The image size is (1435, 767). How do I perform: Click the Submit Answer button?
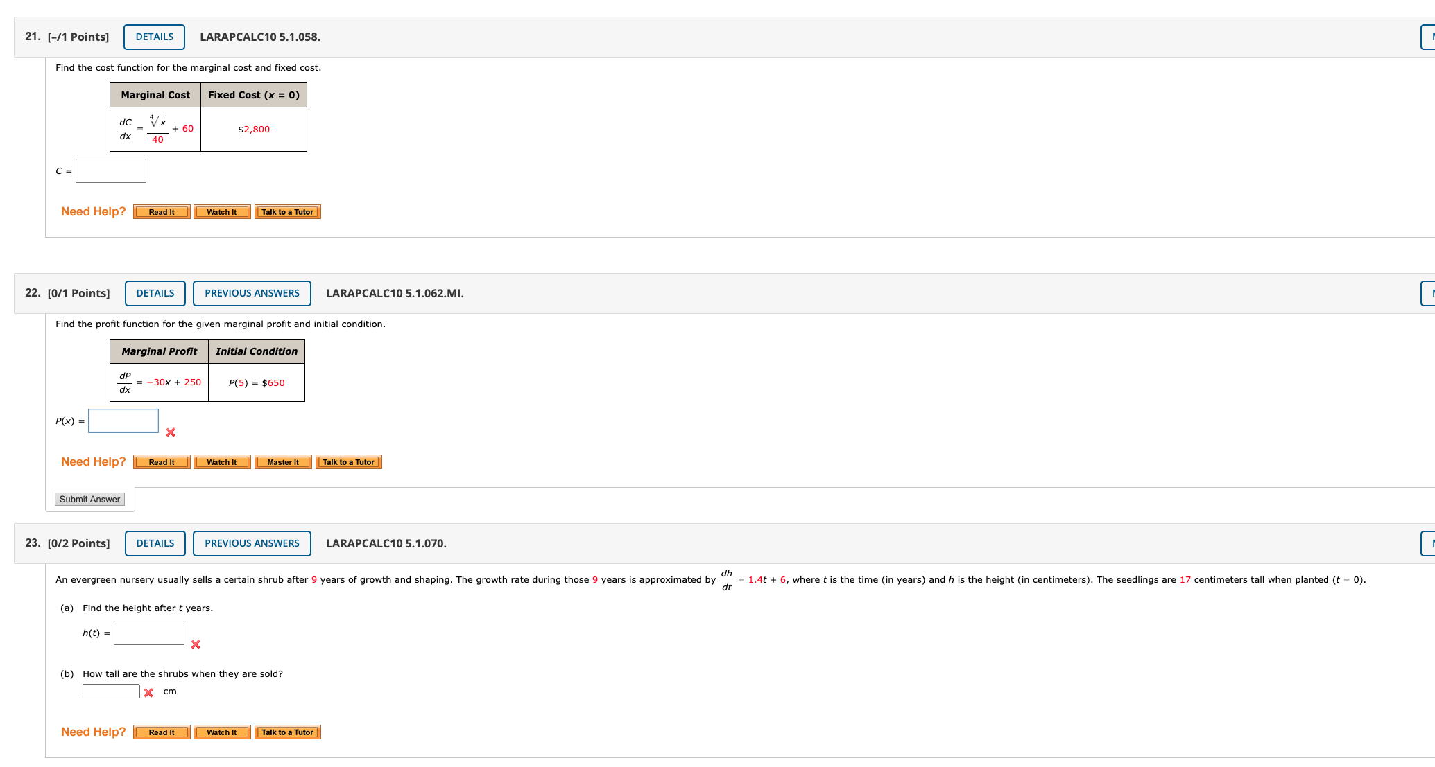click(x=89, y=500)
